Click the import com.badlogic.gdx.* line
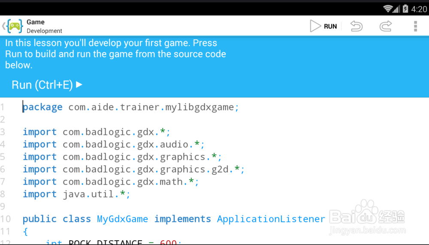Viewport: 429px width, 245px height. (96, 132)
